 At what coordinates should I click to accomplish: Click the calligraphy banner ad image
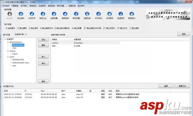tap(168, 15)
